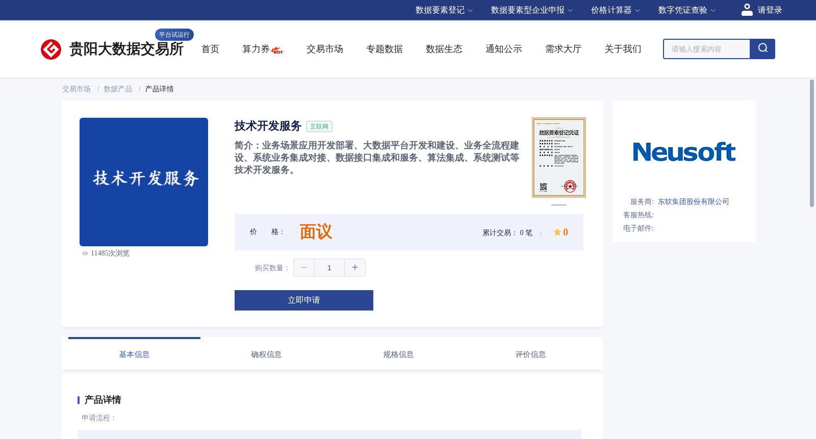Click the 技术开发服务 product title
The image size is (816, 439).
268,126
